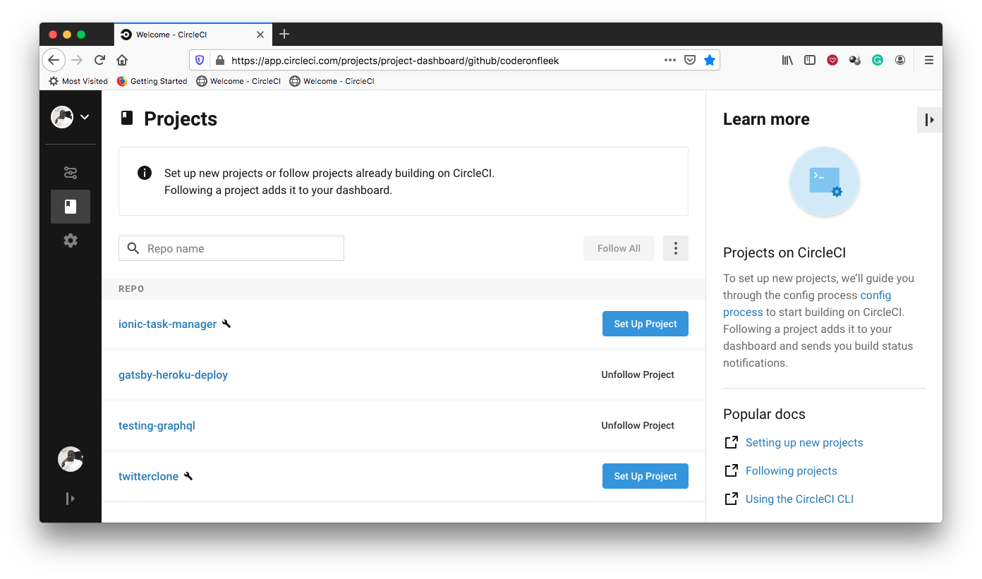Screen dimensions: 982x579
Task: Click the Firefox home button
Action: pyautogui.click(x=122, y=60)
